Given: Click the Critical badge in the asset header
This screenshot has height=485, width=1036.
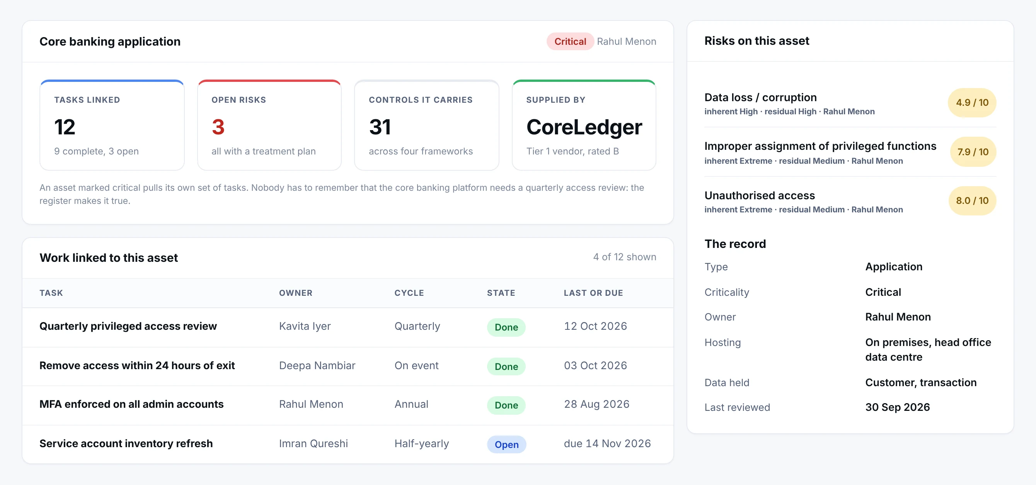Looking at the screenshot, I should [569, 41].
